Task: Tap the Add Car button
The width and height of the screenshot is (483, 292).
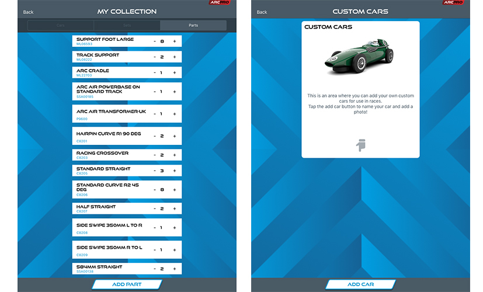Action: pyautogui.click(x=360, y=284)
